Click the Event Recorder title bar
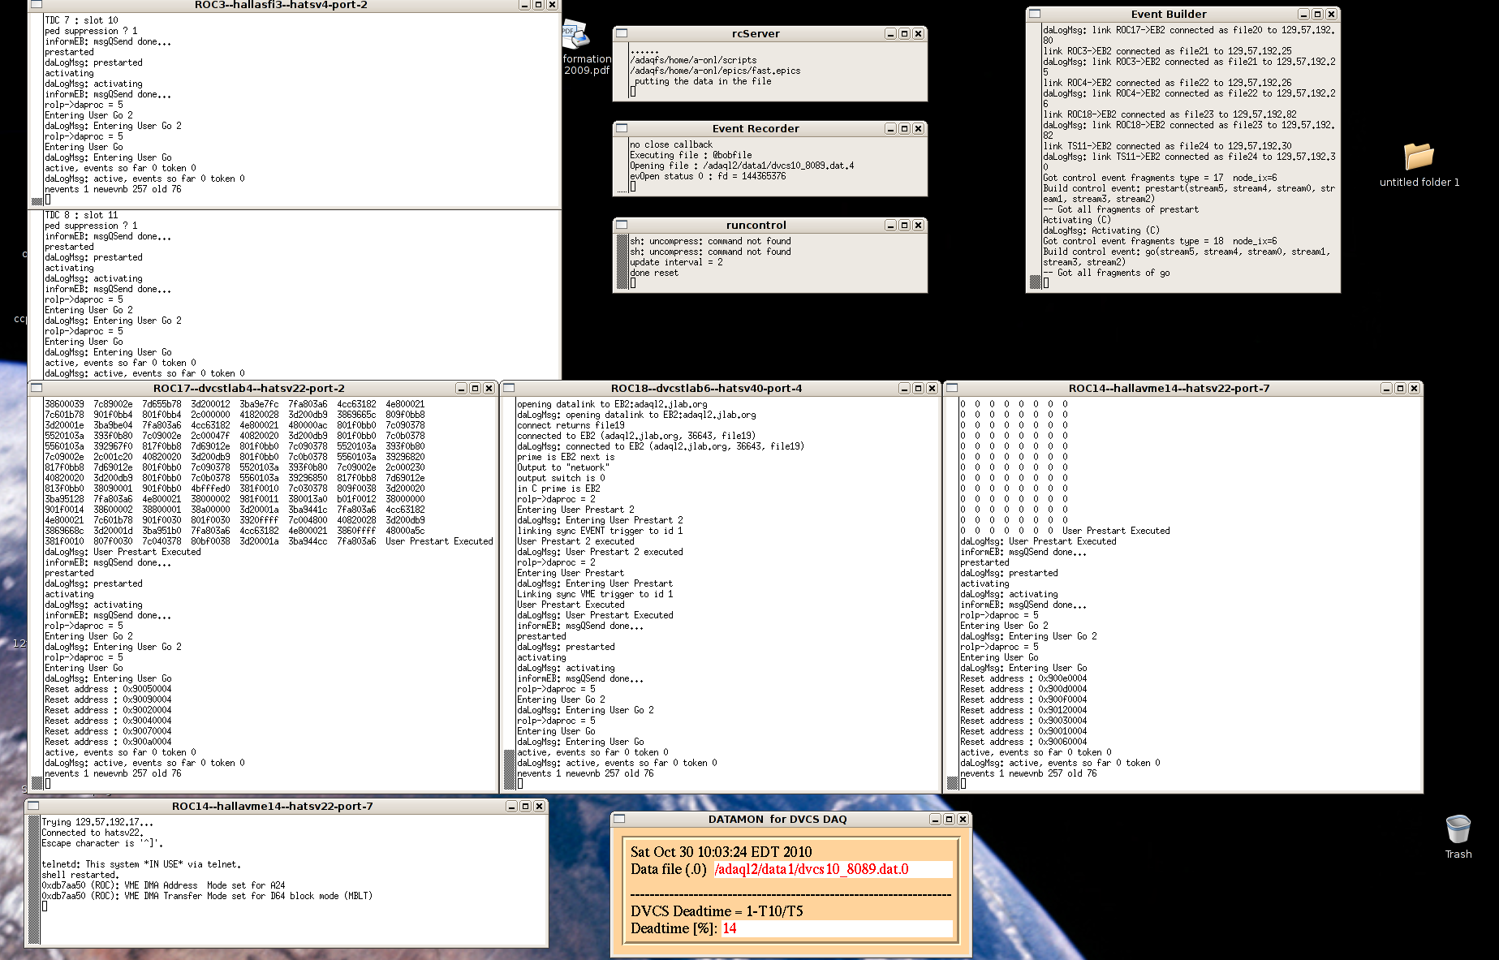 [x=756, y=128]
